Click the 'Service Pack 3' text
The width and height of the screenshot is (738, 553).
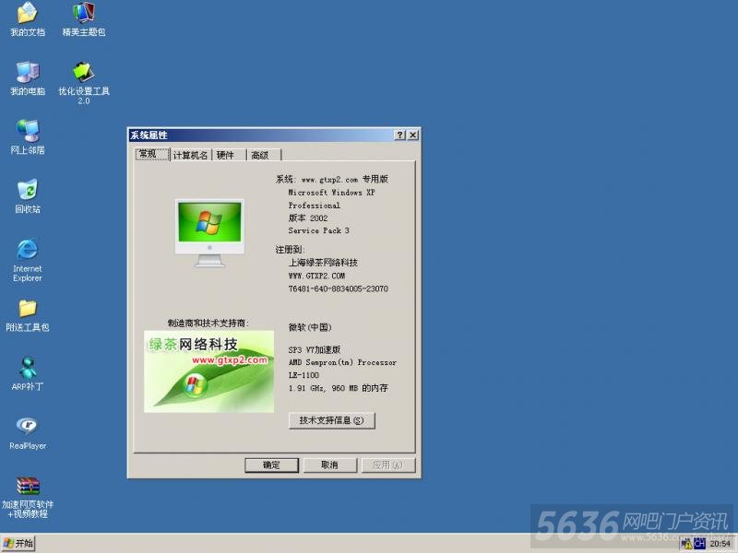tap(318, 230)
